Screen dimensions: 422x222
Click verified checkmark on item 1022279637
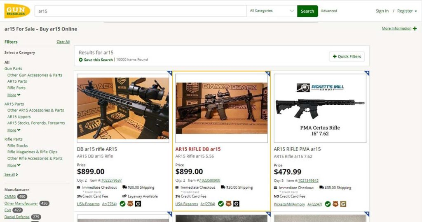(x=122, y=204)
